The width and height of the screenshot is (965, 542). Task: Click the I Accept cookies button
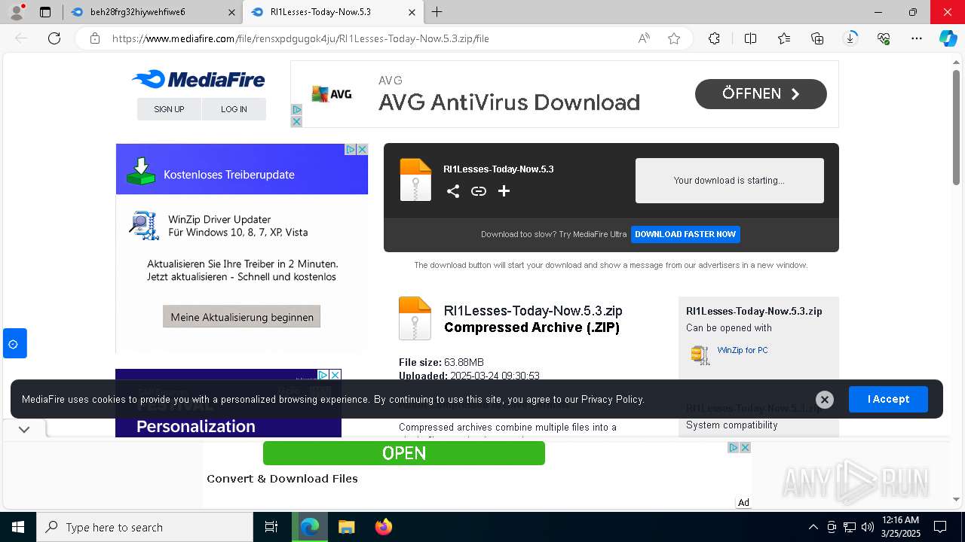coord(888,399)
